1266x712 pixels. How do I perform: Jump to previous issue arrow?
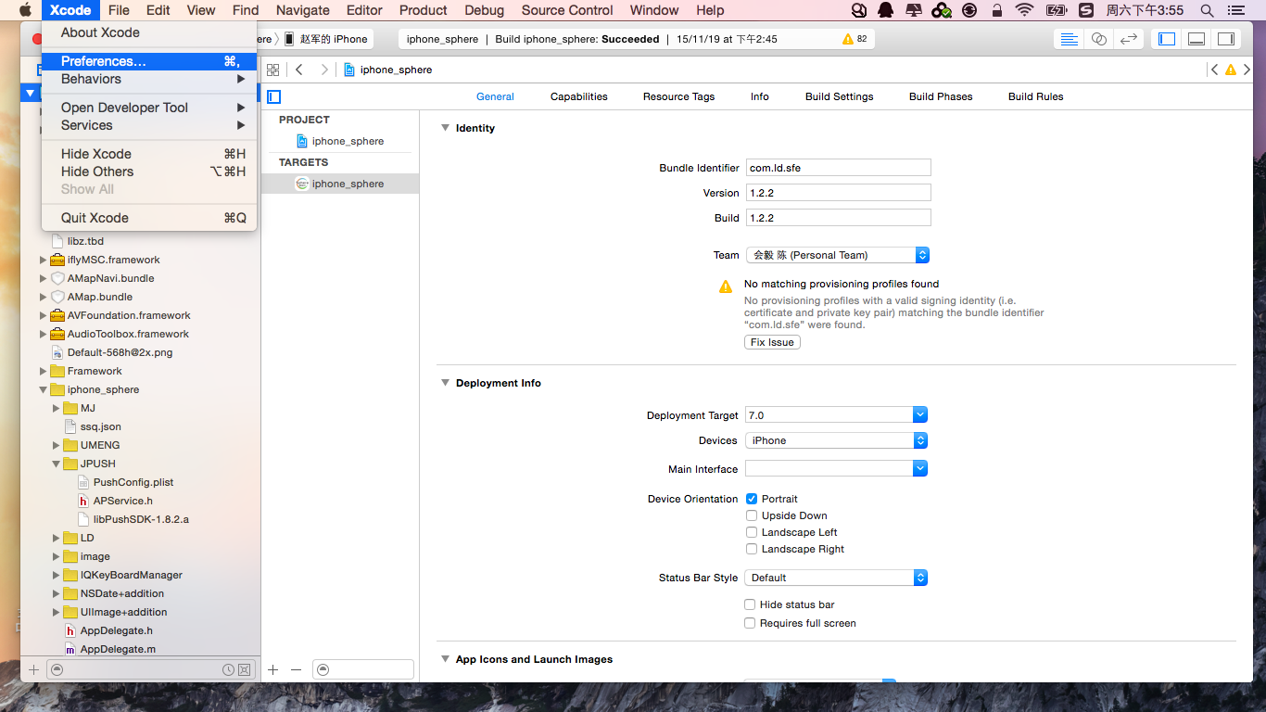pos(1214,70)
